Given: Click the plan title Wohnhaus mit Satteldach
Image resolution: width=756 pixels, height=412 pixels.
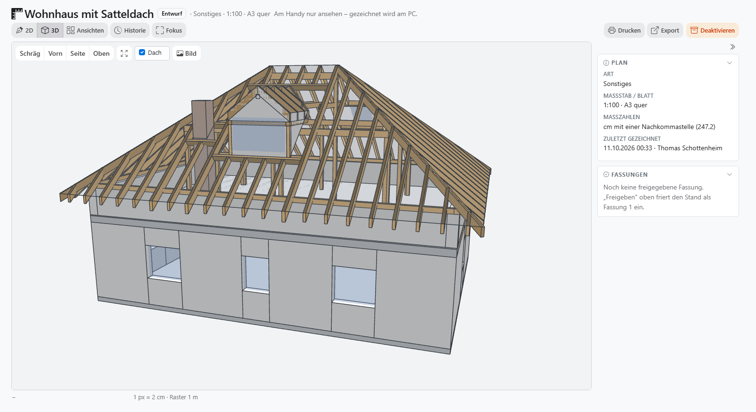Looking at the screenshot, I should (89, 14).
